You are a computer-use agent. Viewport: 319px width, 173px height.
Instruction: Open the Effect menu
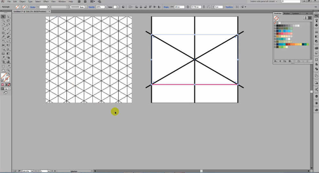46,1
